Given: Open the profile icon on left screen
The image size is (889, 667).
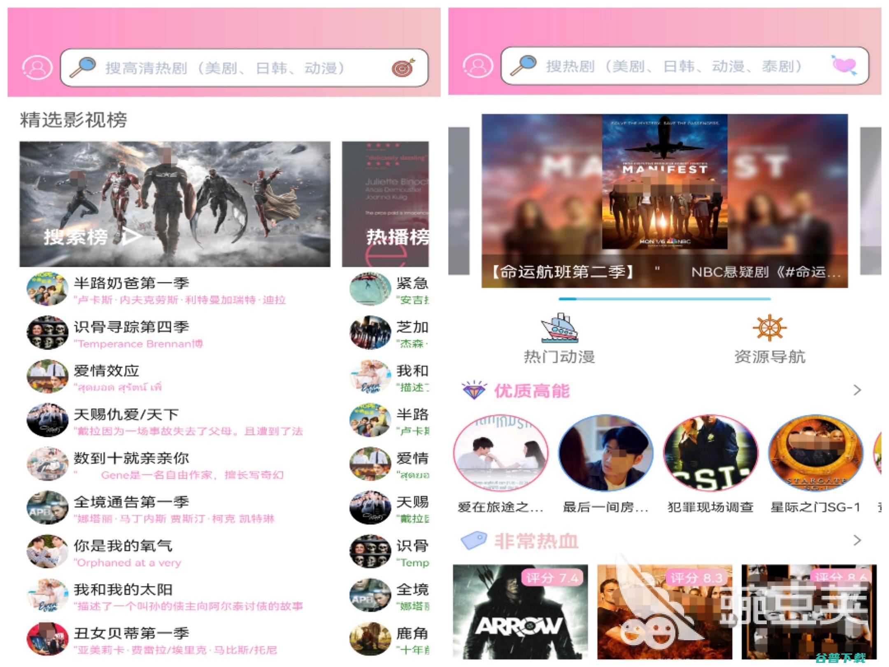Looking at the screenshot, I should pos(37,68).
